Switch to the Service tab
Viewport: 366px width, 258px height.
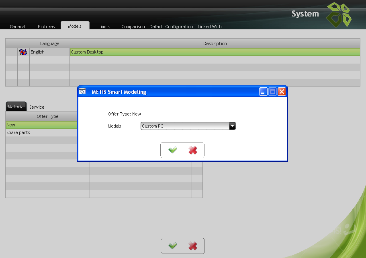tap(37, 107)
